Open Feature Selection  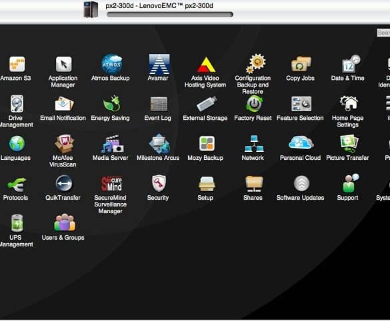tap(301, 104)
